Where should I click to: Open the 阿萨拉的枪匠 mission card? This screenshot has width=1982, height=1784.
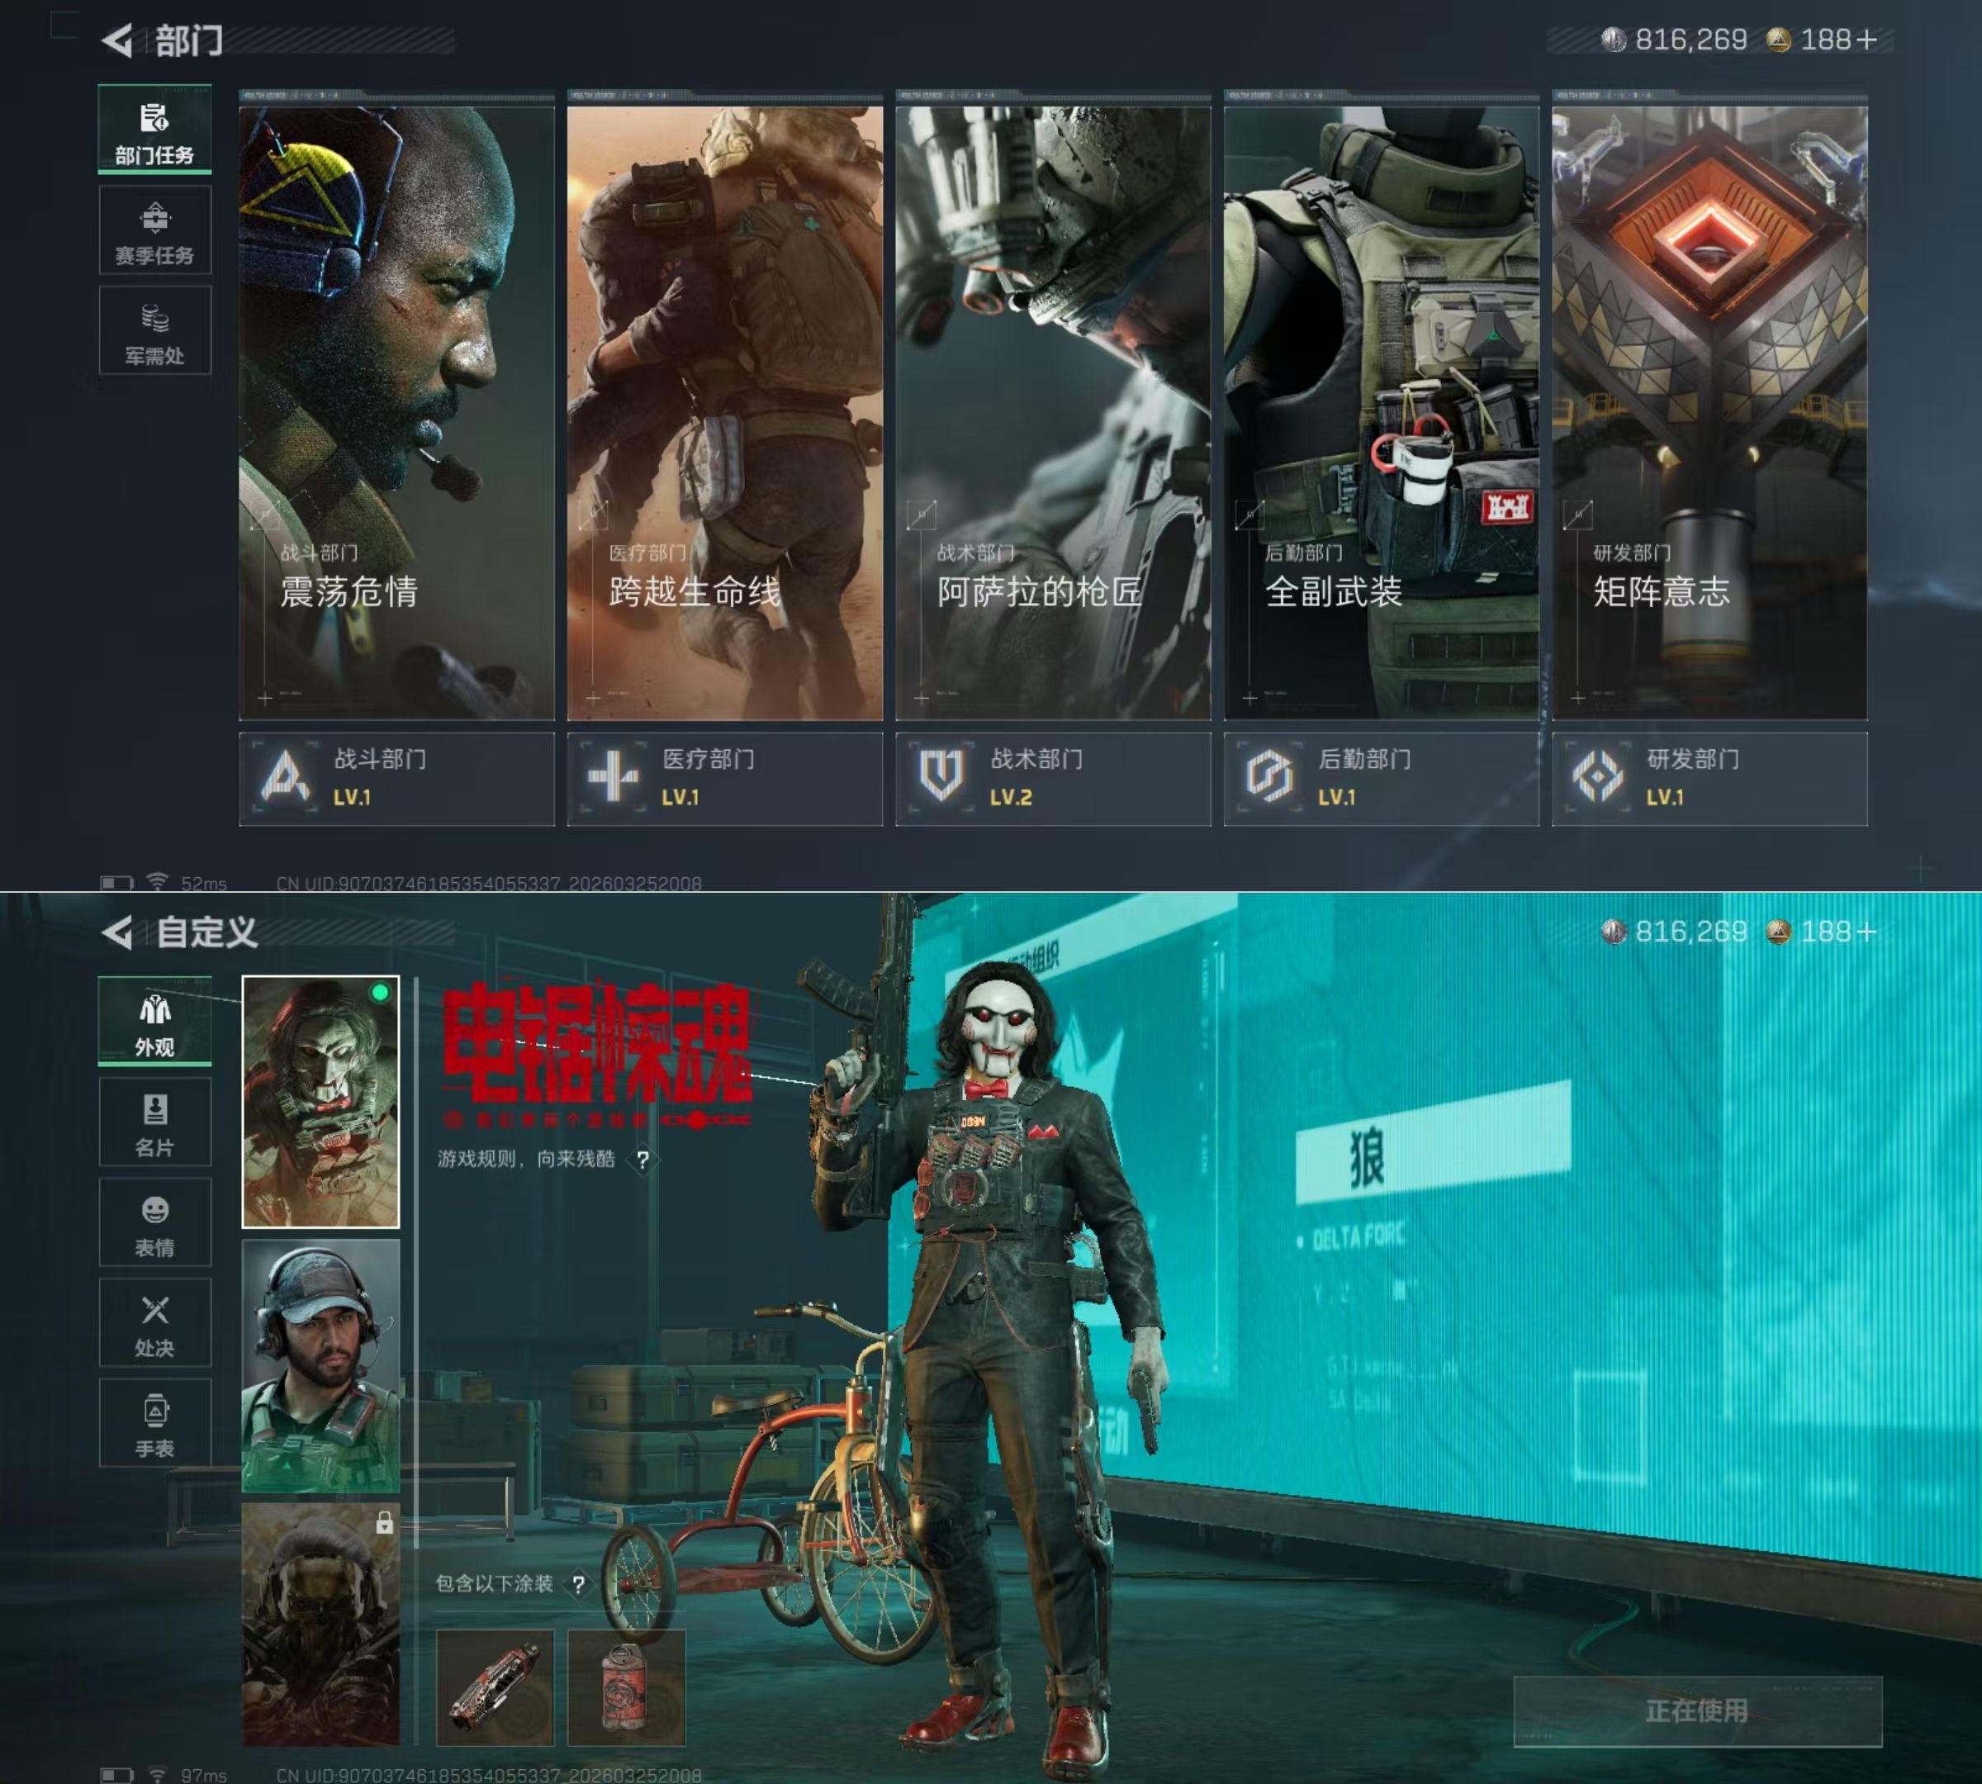tap(1053, 411)
